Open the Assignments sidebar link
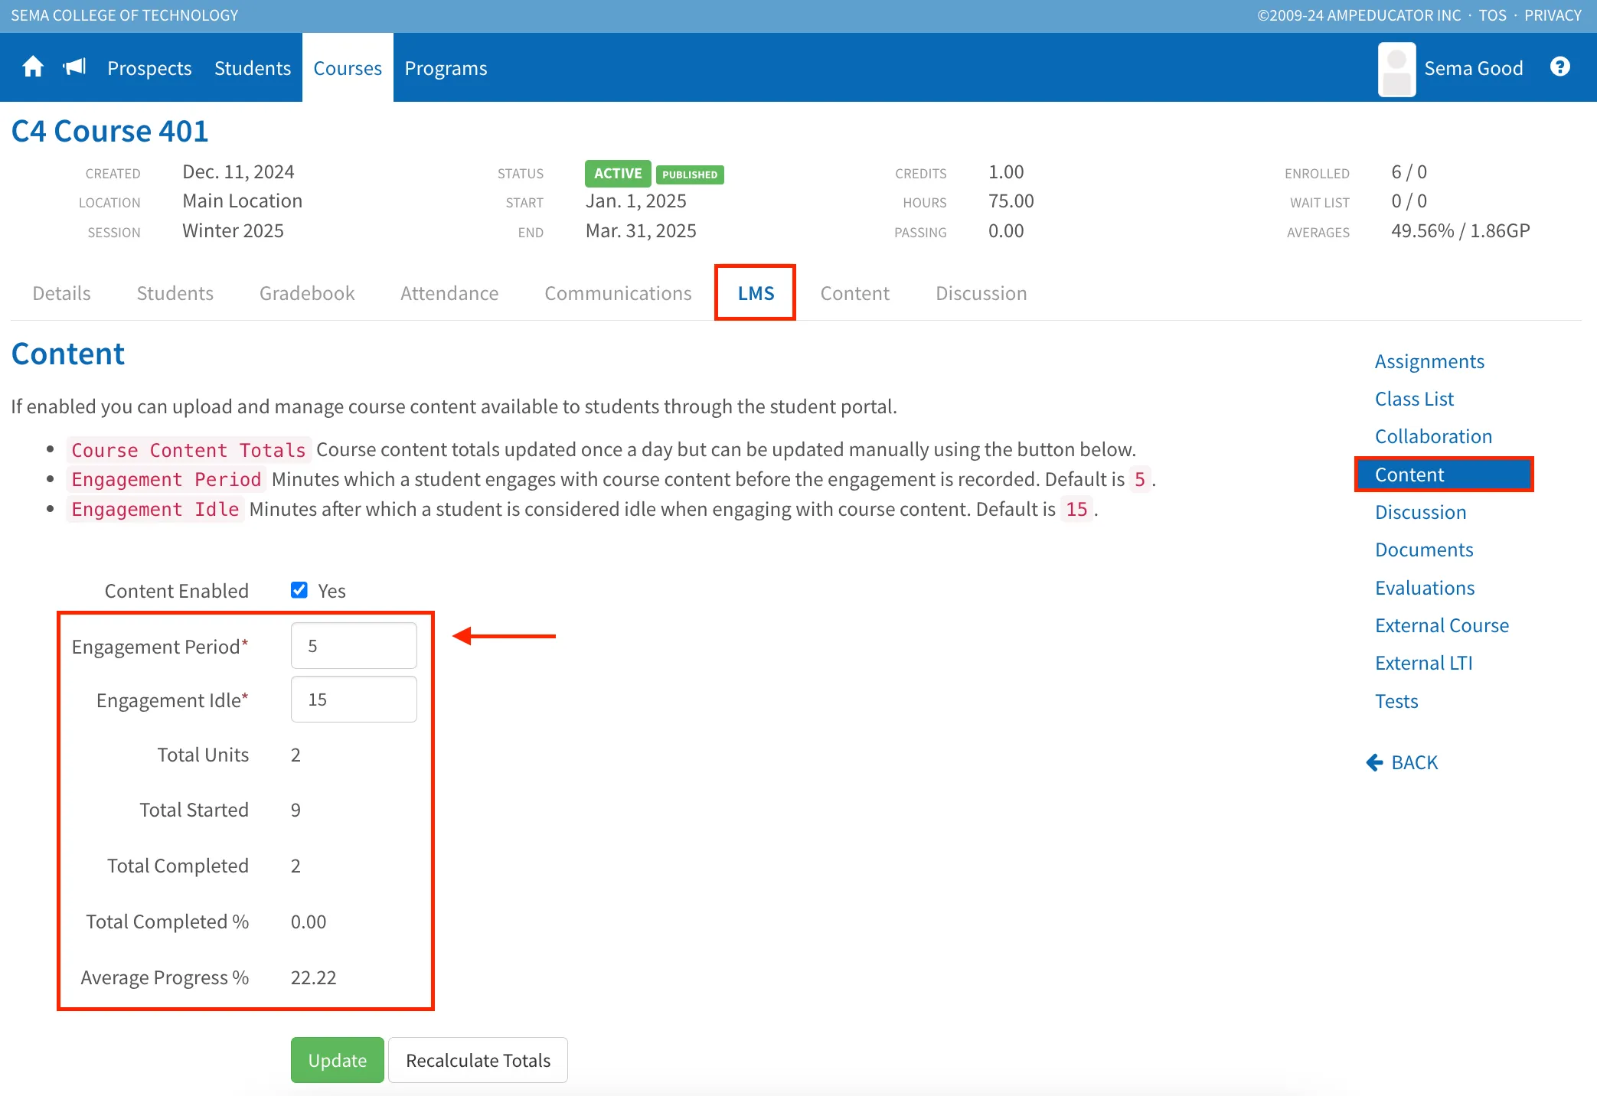The height and width of the screenshot is (1096, 1597). 1429,361
